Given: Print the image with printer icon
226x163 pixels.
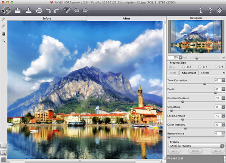Looking at the screenshot, I should pos(39,11).
